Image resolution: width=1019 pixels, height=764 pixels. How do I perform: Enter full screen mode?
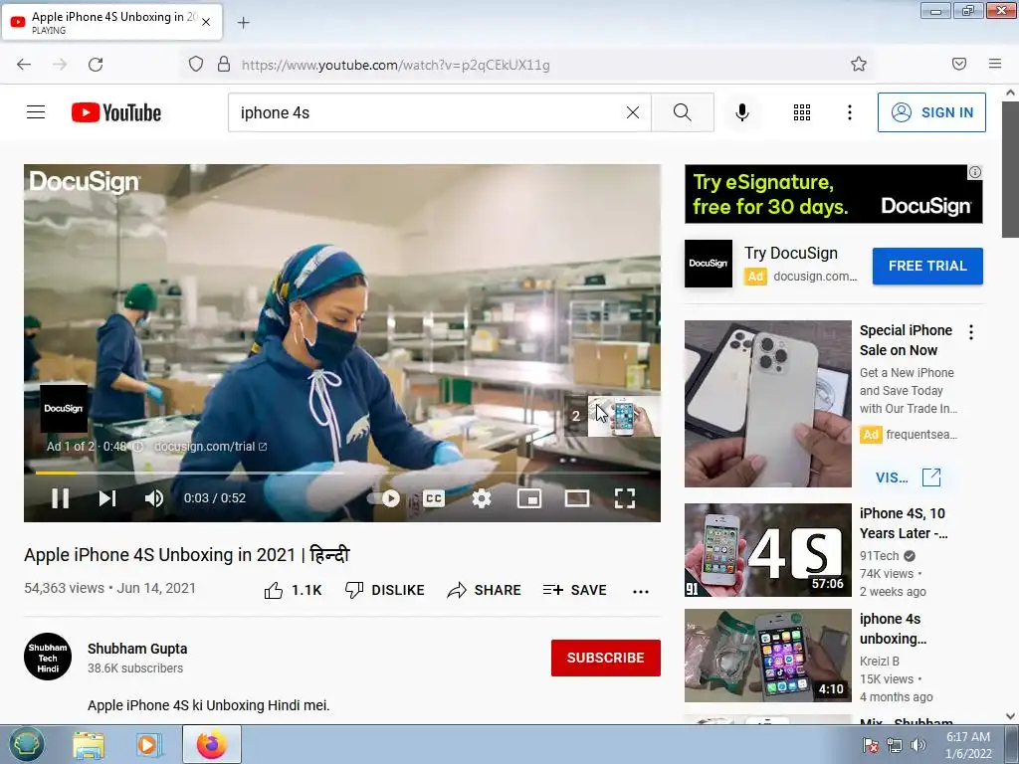625,498
